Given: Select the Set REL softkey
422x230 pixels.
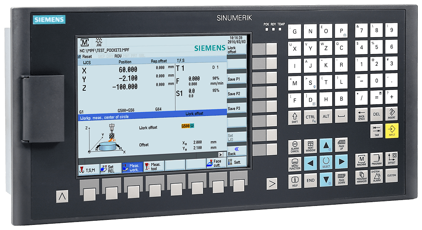Looking at the screenshot, I should pos(110,169).
